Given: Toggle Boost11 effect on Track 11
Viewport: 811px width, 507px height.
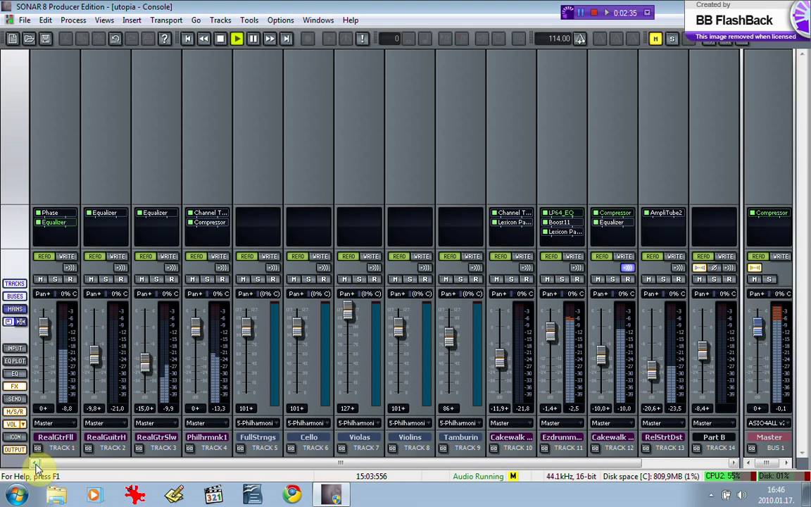Looking at the screenshot, I should pyautogui.click(x=545, y=223).
